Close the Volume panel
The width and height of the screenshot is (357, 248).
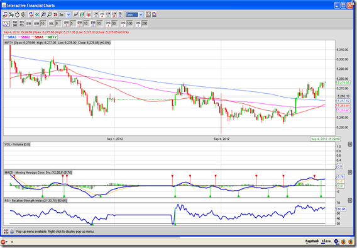point(350,144)
